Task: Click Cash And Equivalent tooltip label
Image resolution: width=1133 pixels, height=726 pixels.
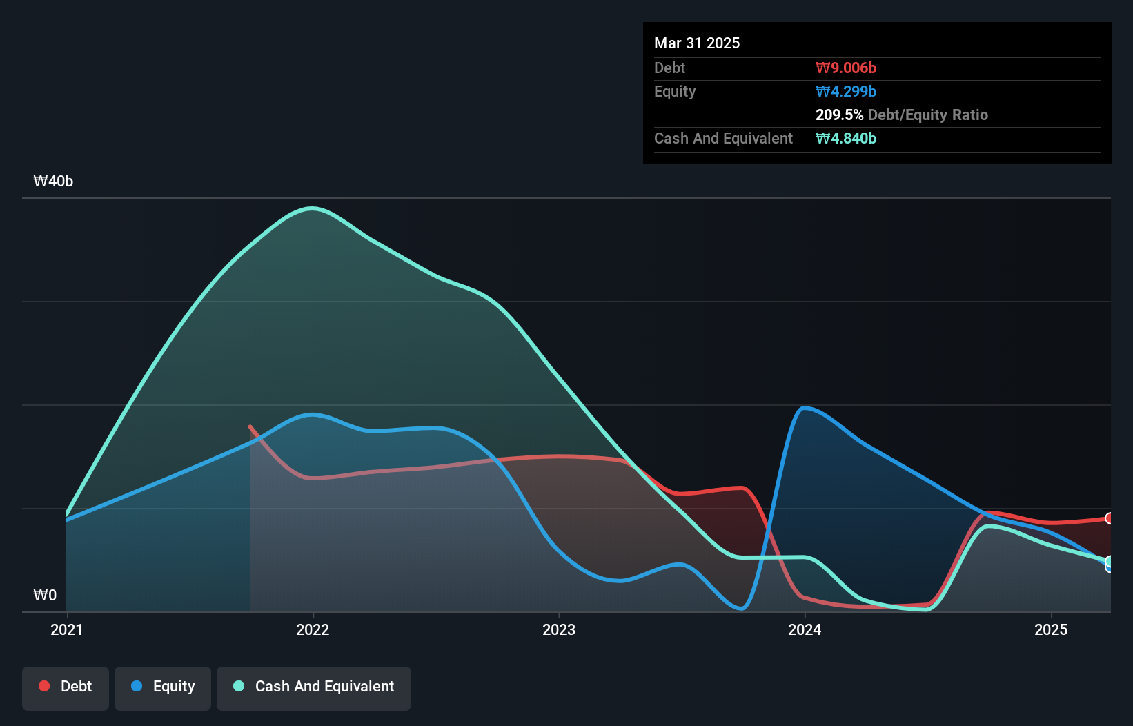Action: point(723,138)
